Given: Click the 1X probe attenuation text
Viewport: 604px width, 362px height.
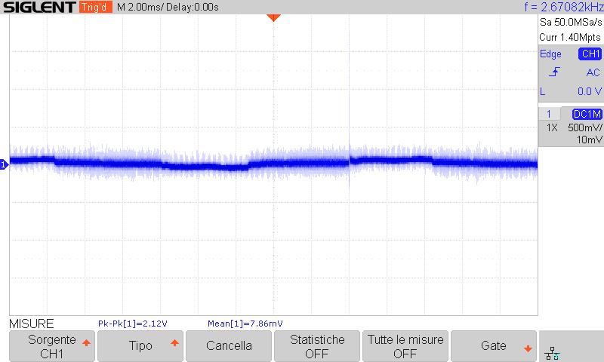Looking at the screenshot, I should coord(552,127).
